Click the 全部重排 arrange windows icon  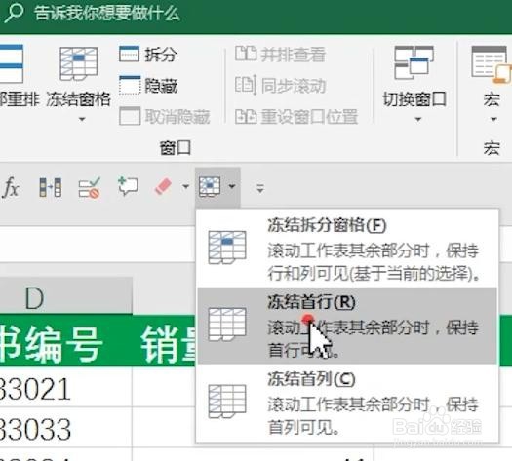point(12,63)
